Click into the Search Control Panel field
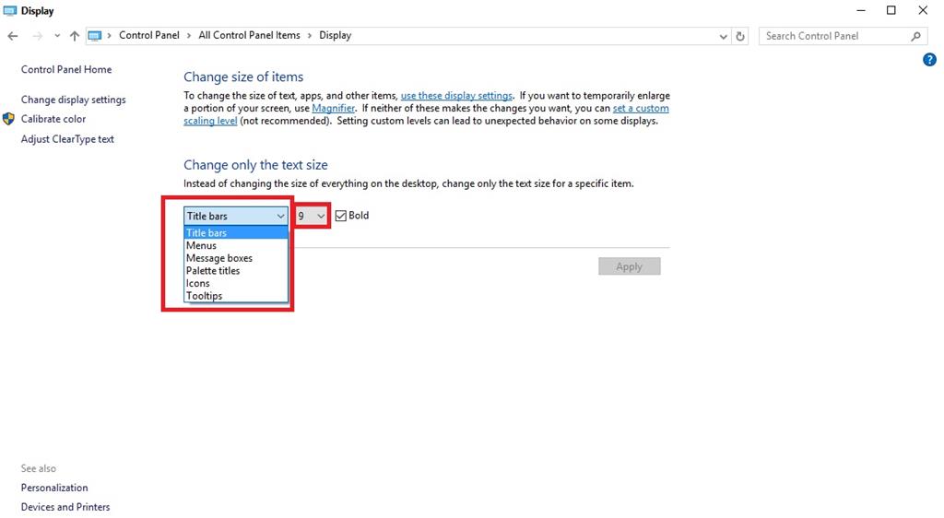 [x=834, y=36]
